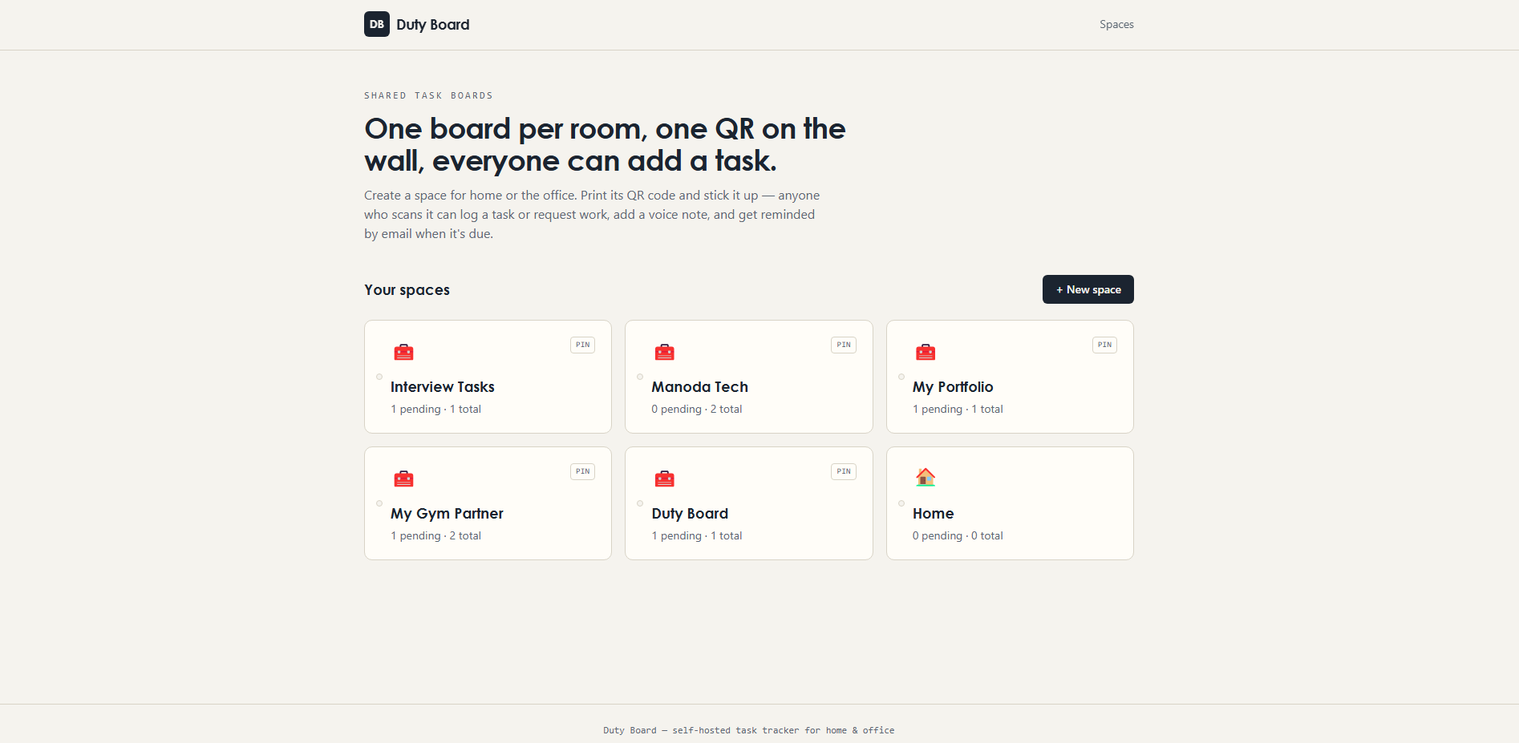The width and height of the screenshot is (1519, 743).
Task: Open the Home space title
Action: point(934,514)
